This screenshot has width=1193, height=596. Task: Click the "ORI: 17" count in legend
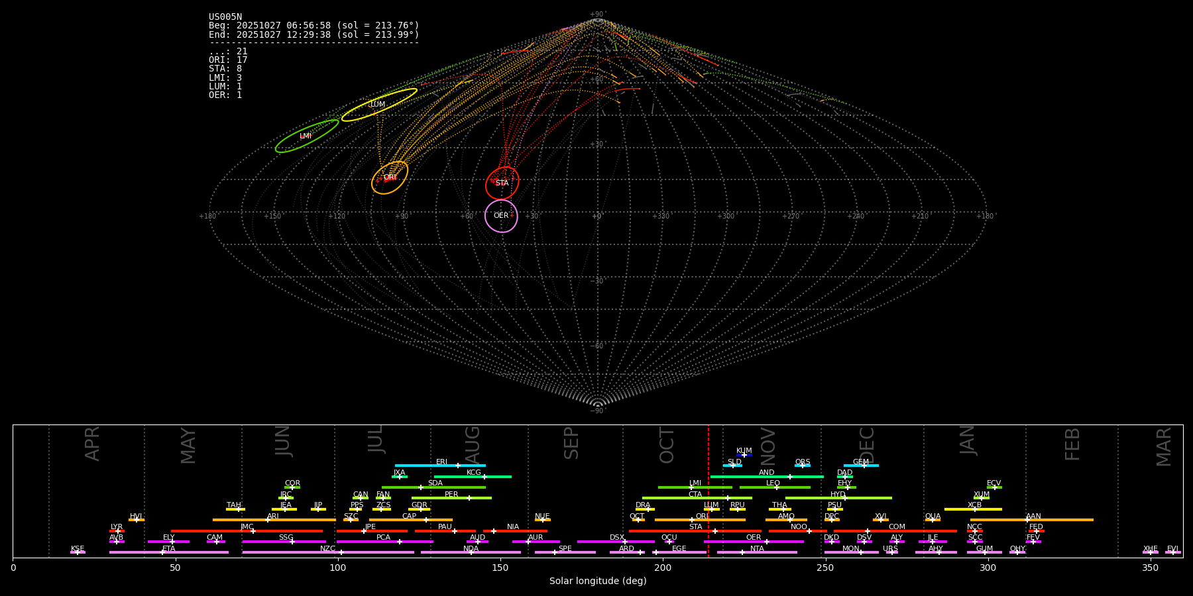pos(228,60)
